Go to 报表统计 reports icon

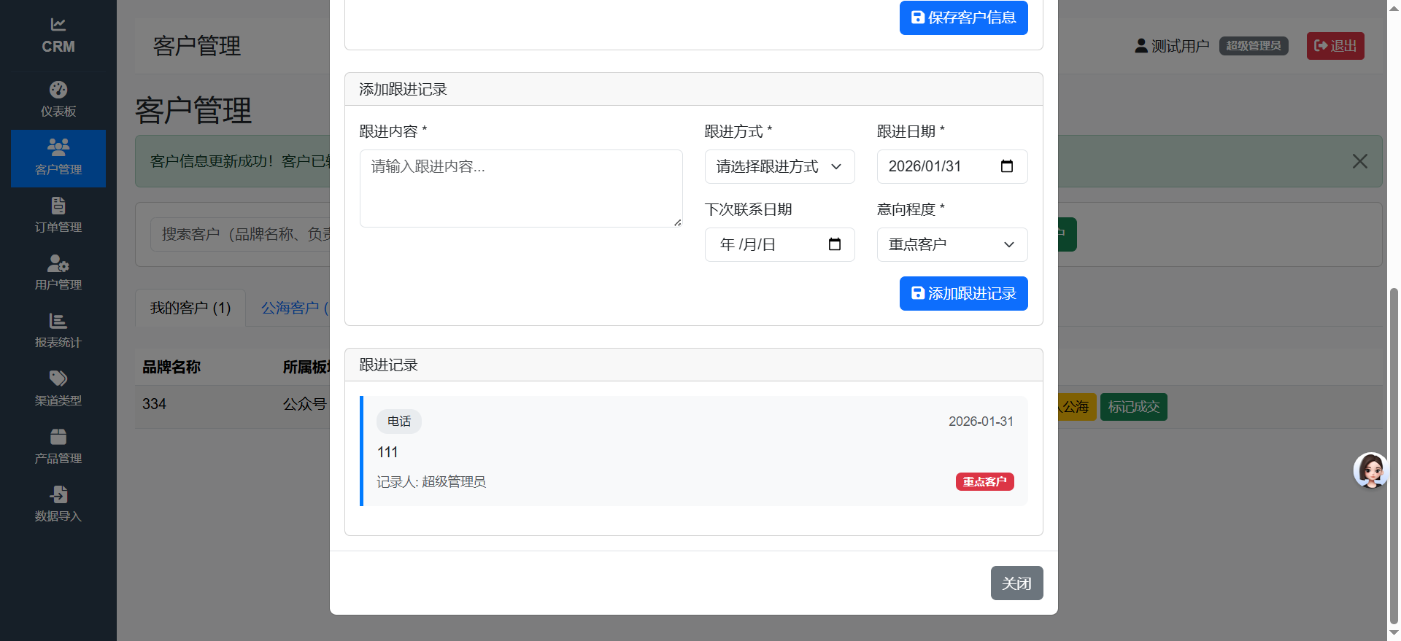(x=58, y=322)
